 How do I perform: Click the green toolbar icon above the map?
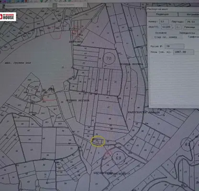(42, 1)
